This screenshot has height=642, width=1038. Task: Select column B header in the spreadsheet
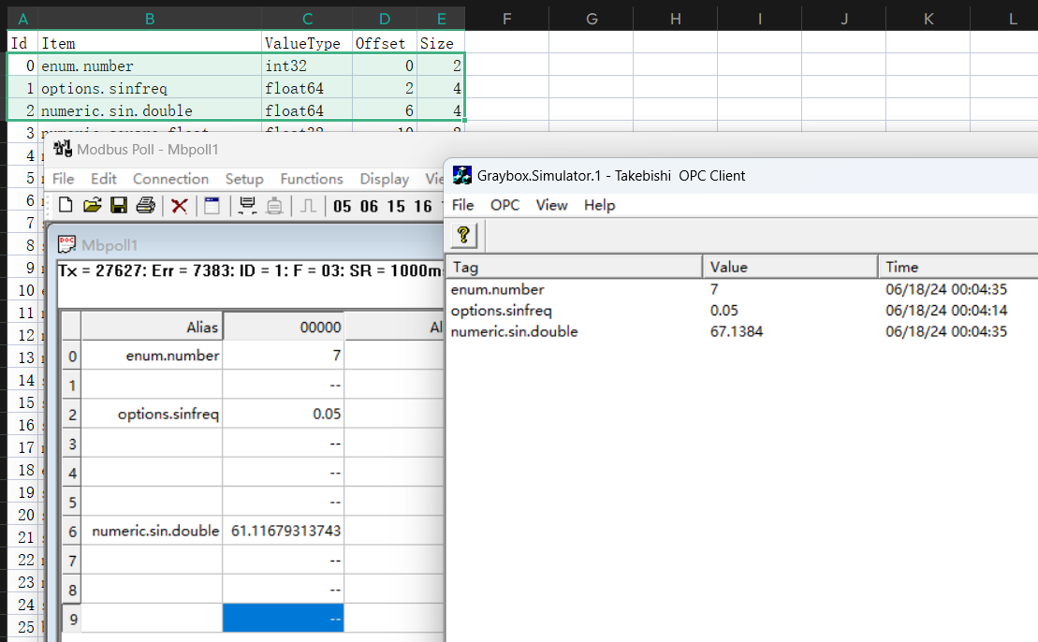[x=150, y=19]
